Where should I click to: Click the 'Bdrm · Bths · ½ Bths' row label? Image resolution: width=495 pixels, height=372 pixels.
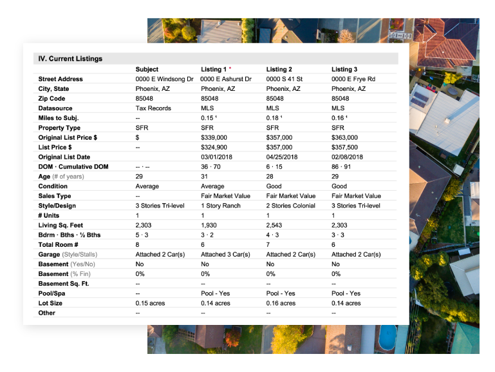coord(70,235)
